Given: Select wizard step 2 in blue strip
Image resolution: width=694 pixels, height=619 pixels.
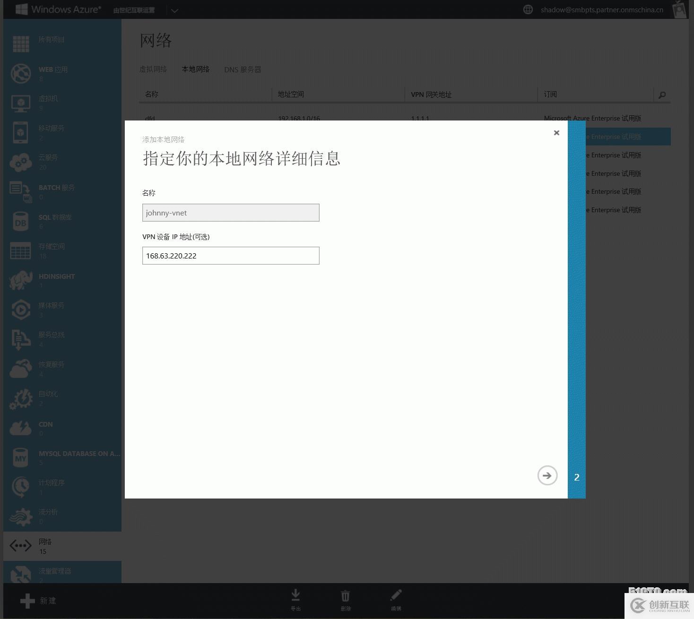Looking at the screenshot, I should [576, 477].
